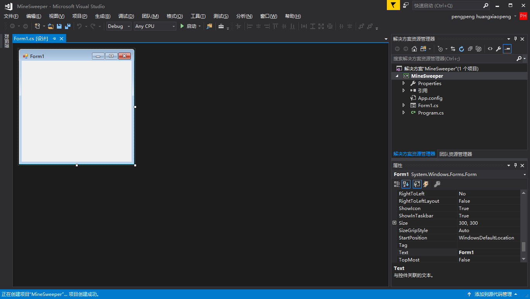Click the Collapse All icon in Solution Explorer
This screenshot has width=530, height=299.
click(470, 49)
